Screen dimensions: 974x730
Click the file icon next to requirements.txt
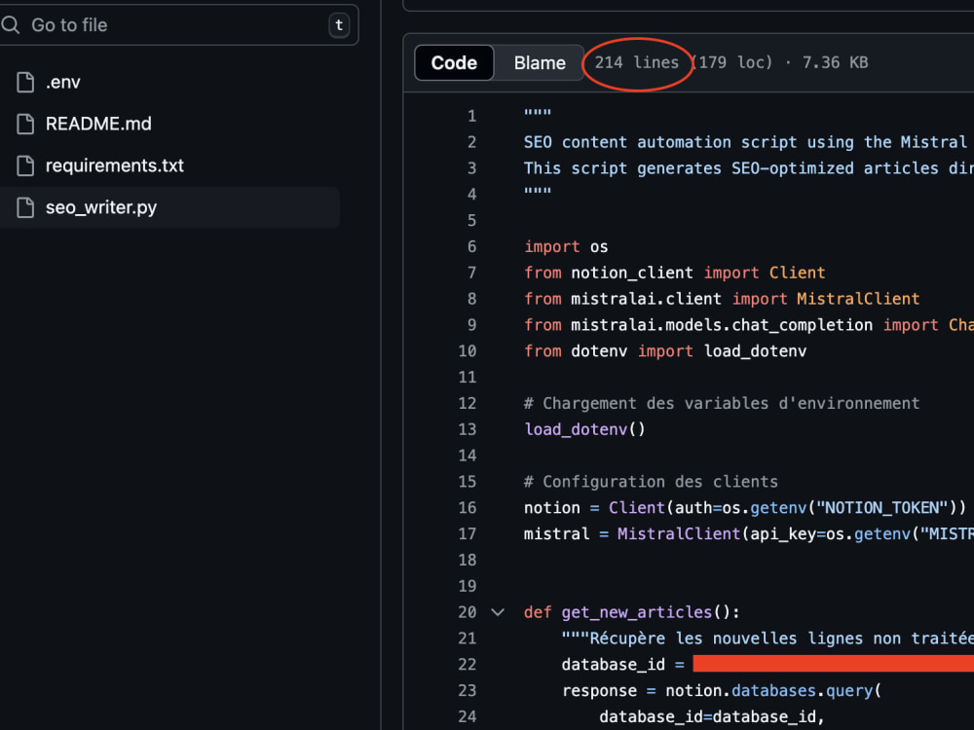[25, 165]
